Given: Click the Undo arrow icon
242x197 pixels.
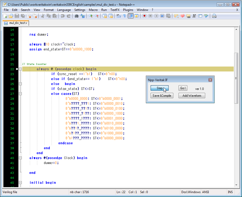Looking at the screenshot, I should 62,16.
